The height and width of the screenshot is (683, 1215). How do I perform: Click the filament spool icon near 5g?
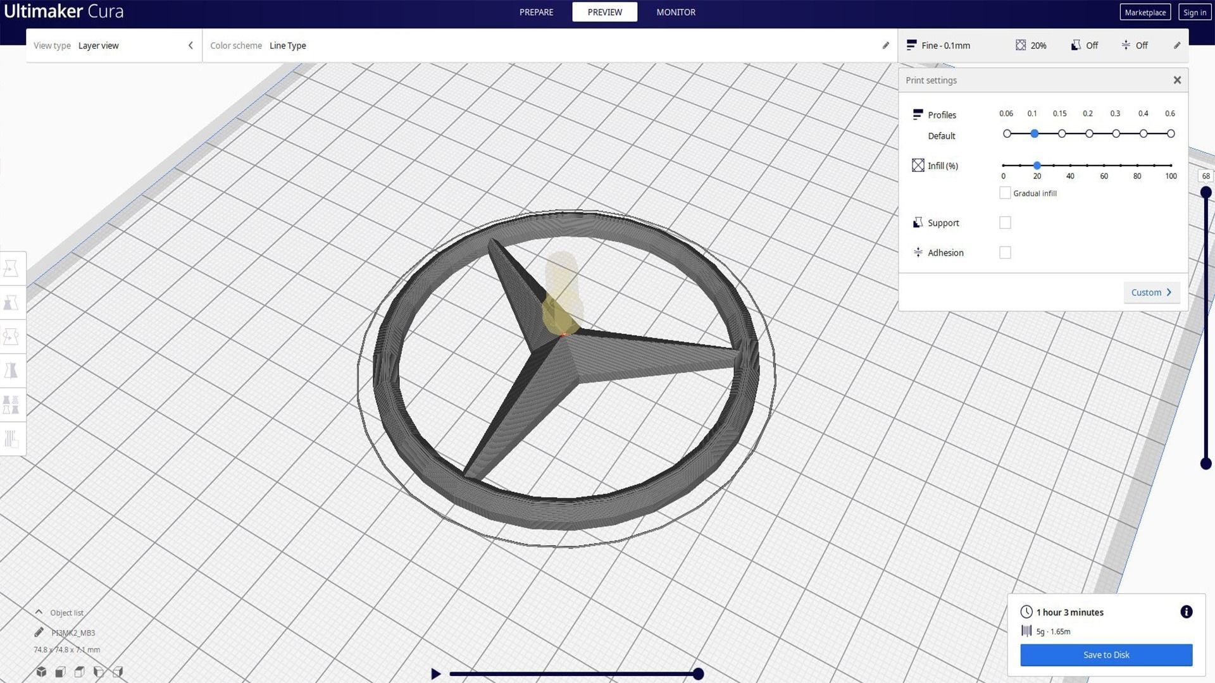point(1026,631)
